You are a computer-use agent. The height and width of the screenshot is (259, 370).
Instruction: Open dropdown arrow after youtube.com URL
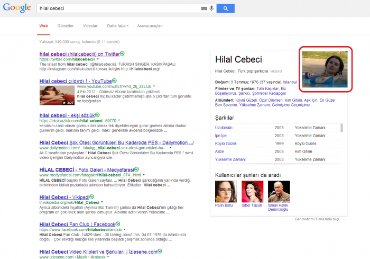155,86
